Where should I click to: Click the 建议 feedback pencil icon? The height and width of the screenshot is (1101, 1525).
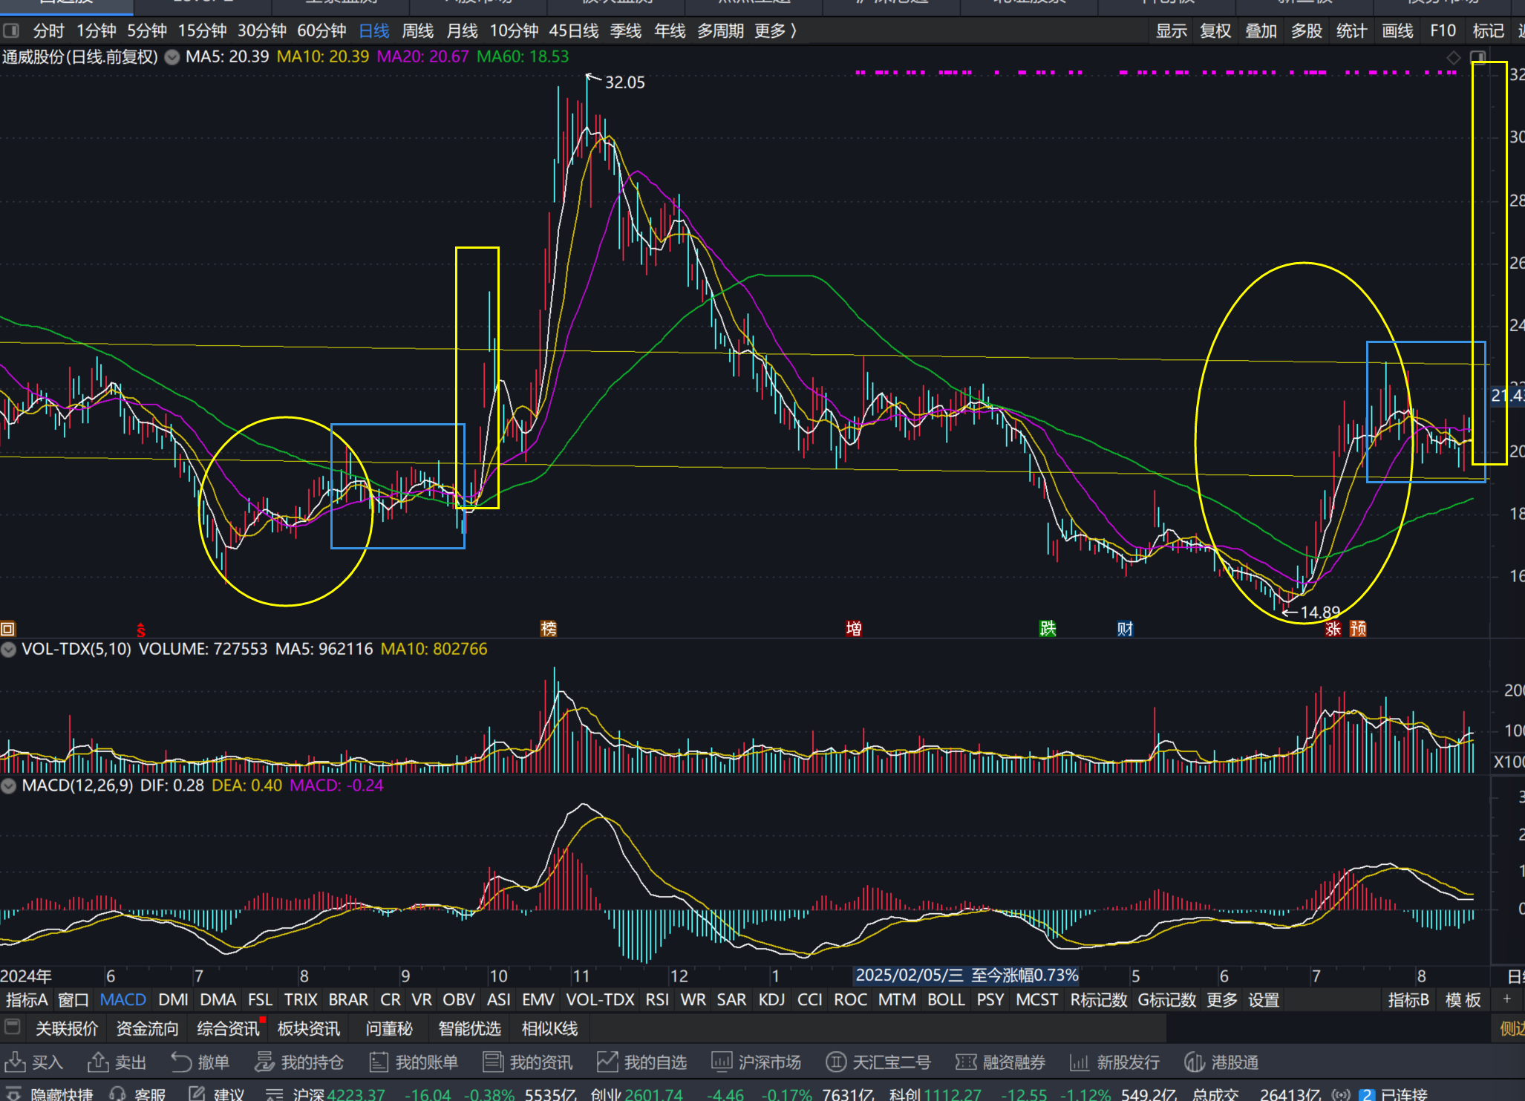(197, 1094)
